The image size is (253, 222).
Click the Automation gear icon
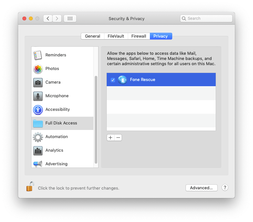click(x=38, y=137)
